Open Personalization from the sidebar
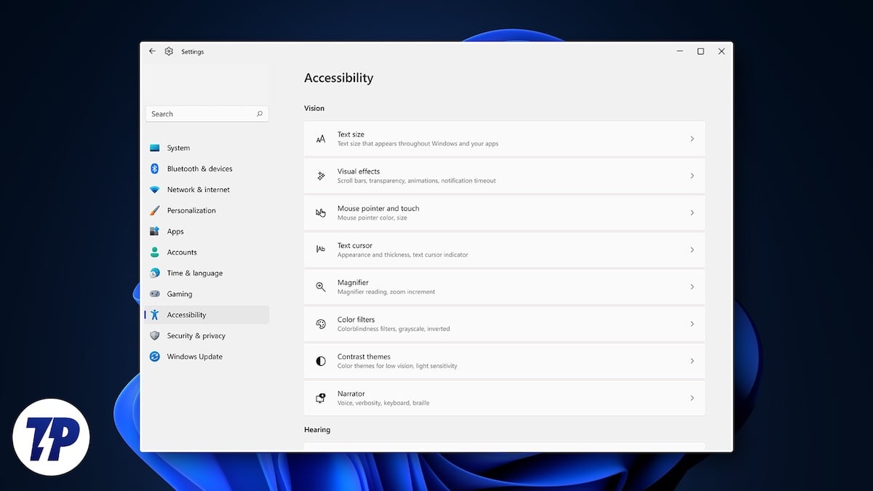The height and width of the screenshot is (491, 873). (x=191, y=210)
